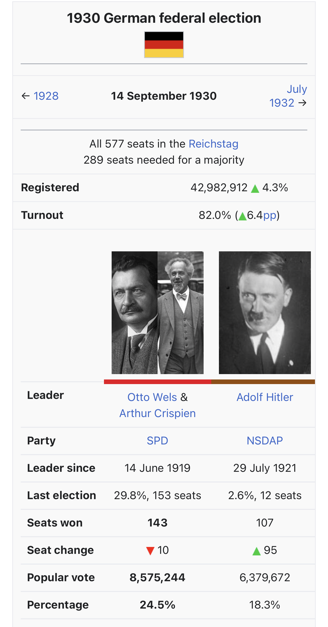328x627 pixels.
Task: Open the German flag image
Action: (x=164, y=45)
